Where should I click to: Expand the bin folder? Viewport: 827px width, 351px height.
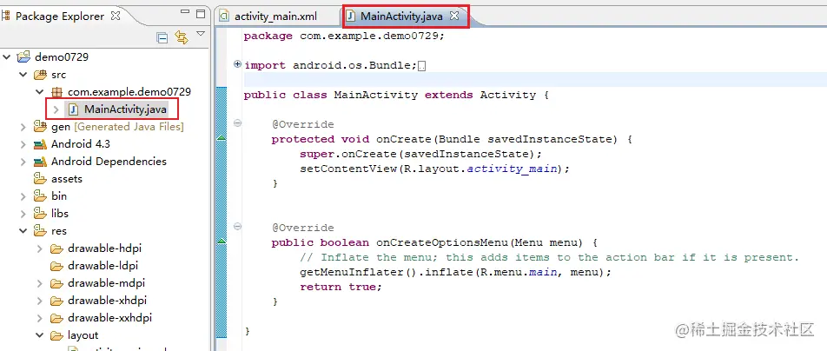point(23,196)
